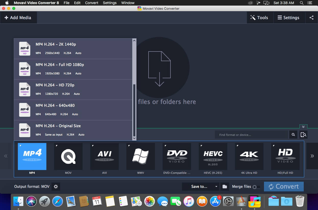The width and height of the screenshot is (318, 210).
Task: Select the MP4 output format icon
Action: 32,156
